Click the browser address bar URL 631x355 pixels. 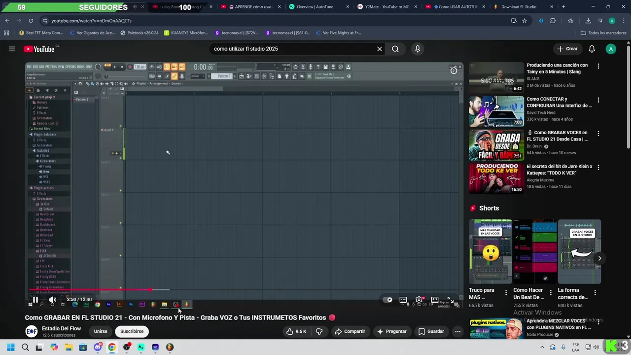(x=92, y=21)
